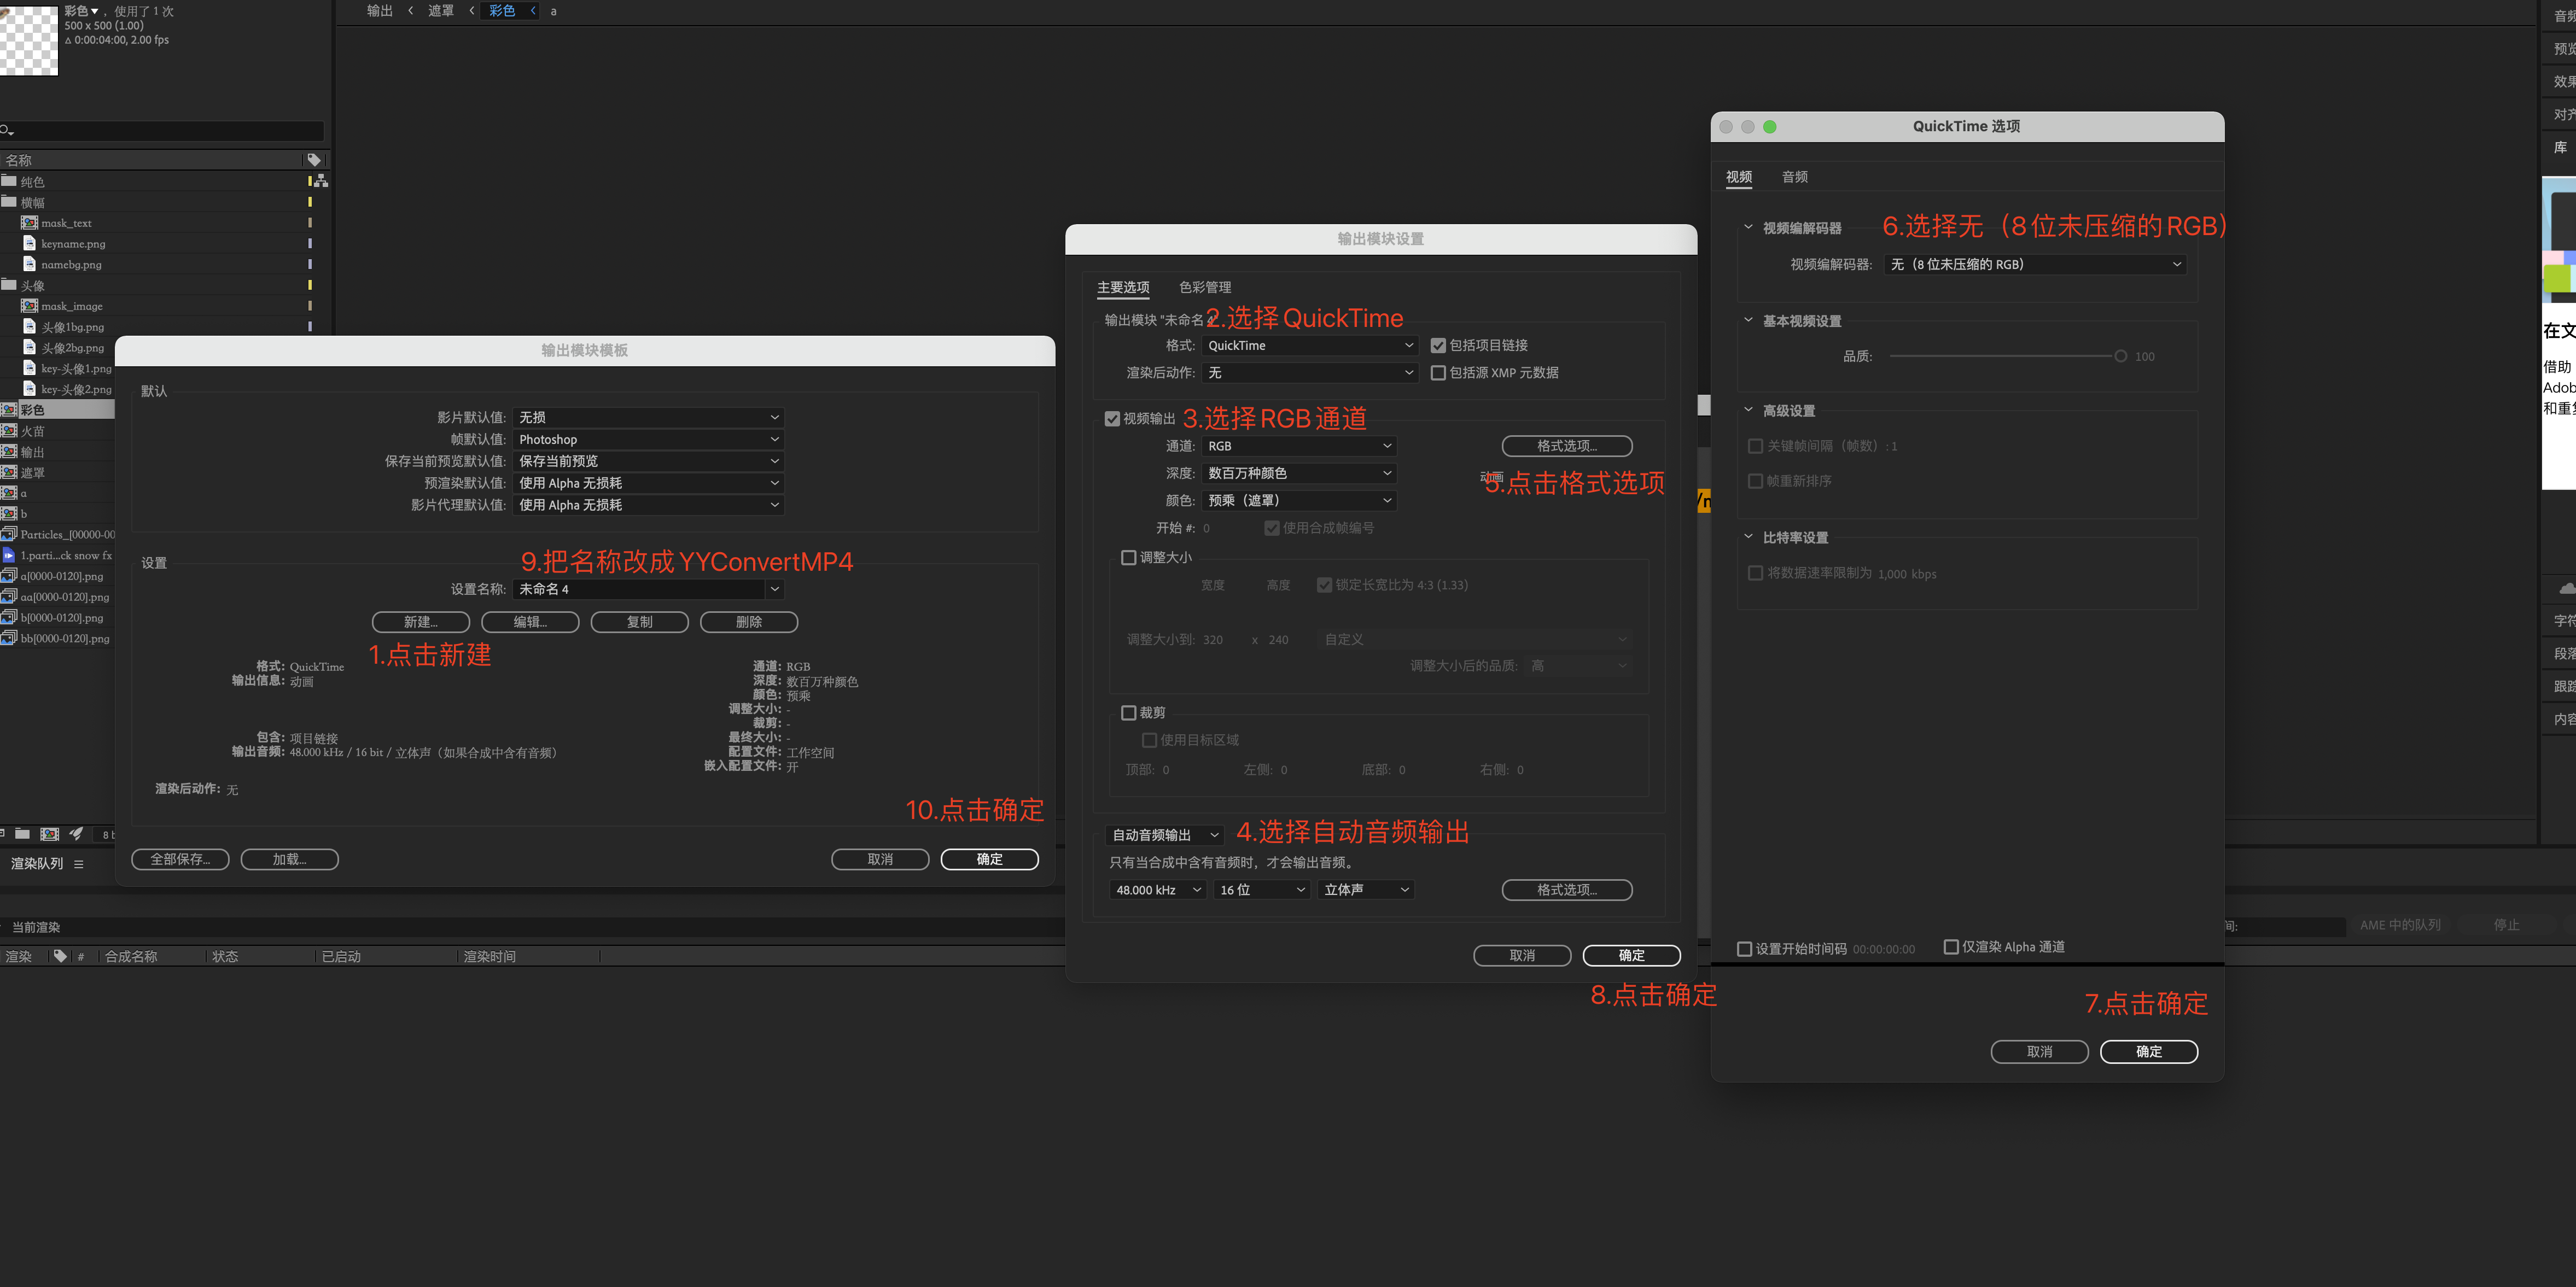Click the 品质 slider handle

click(x=2120, y=357)
